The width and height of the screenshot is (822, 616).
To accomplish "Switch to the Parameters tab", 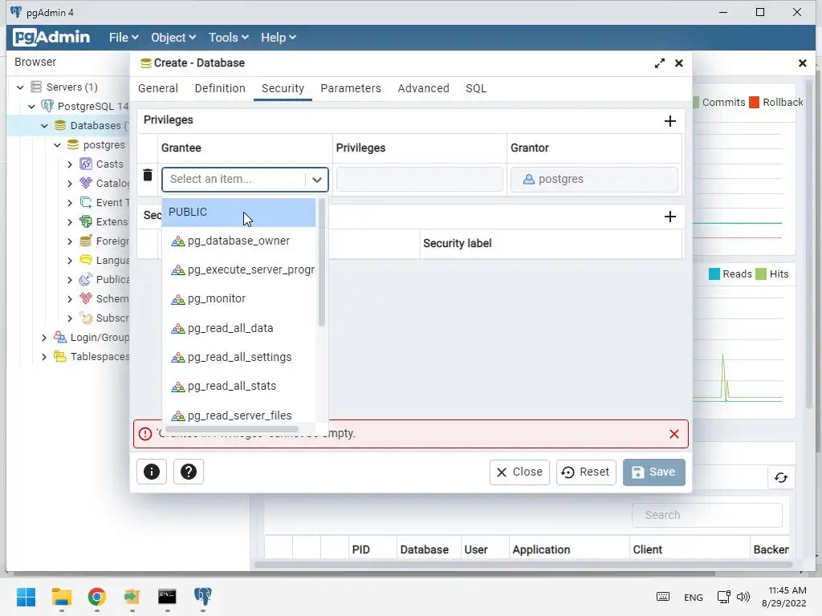I will click(x=351, y=88).
